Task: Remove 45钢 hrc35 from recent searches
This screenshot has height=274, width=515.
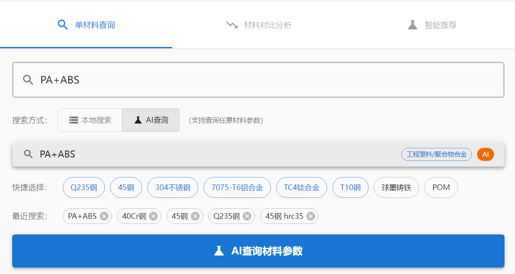Action: coord(311,216)
